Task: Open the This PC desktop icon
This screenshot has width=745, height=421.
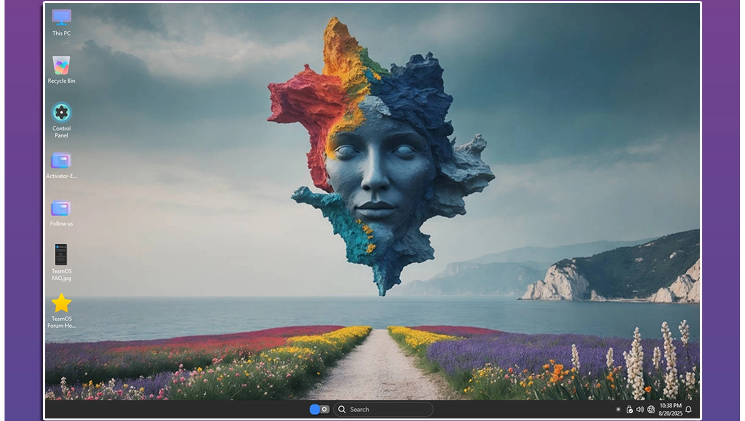Action: (61, 18)
